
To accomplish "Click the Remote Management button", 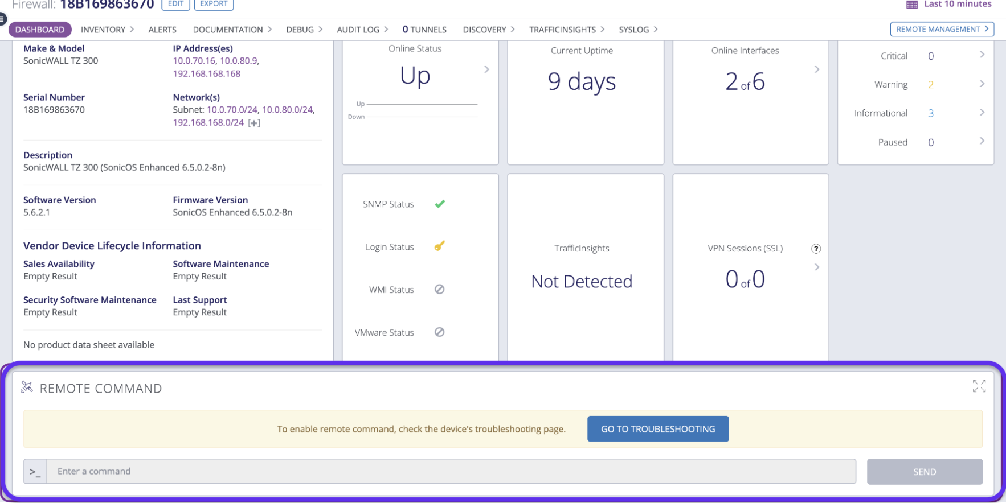I will point(942,29).
